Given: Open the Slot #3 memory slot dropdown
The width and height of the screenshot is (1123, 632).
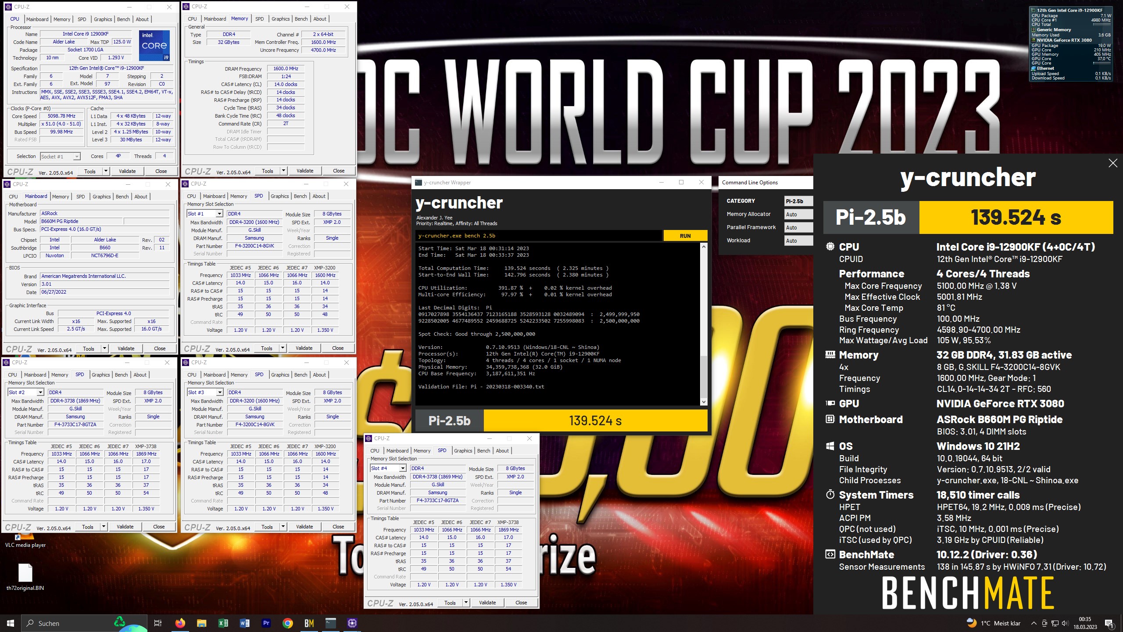Looking at the screenshot, I should (x=205, y=392).
